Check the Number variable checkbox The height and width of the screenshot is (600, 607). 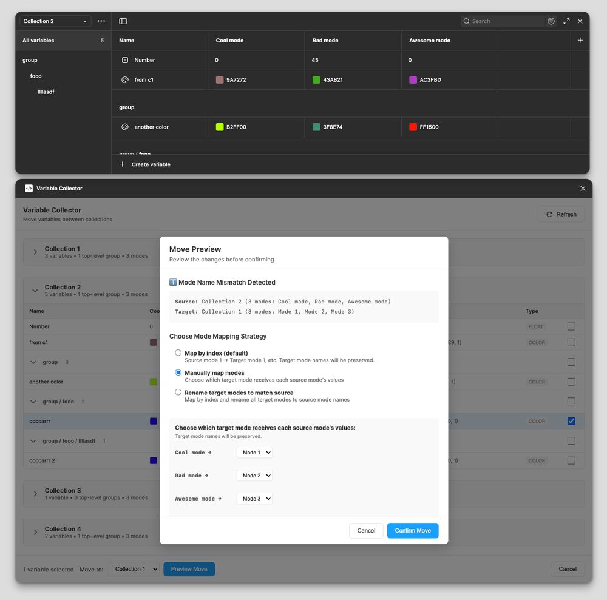[571, 326]
